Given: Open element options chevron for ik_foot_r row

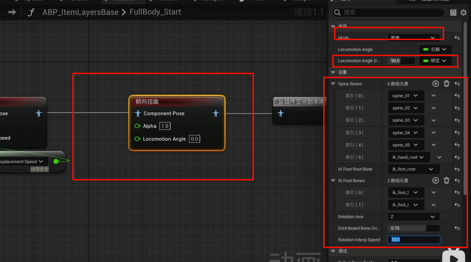Looking at the screenshot, I should [x=434, y=205].
